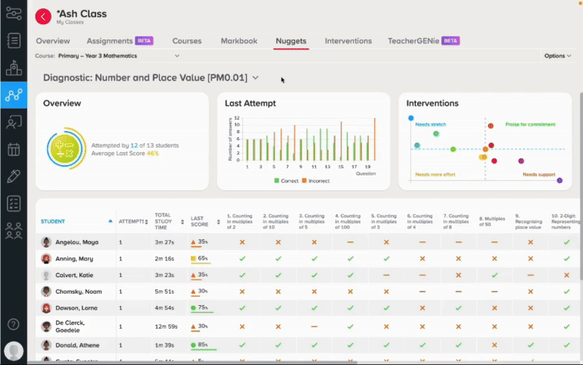583x365 pixels.
Task: Click the pencil edit sidebar icon
Action: pyautogui.click(x=14, y=176)
